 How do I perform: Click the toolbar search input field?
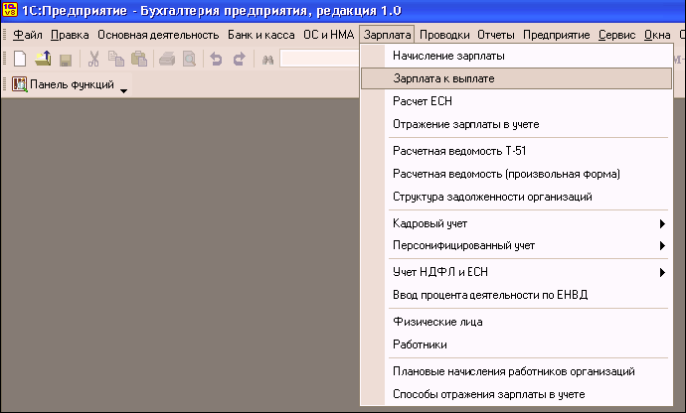318,60
